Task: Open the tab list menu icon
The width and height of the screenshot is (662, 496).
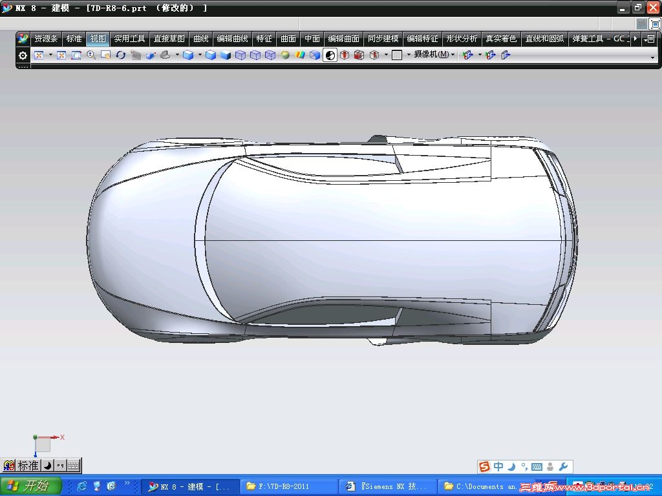Action: (x=650, y=39)
